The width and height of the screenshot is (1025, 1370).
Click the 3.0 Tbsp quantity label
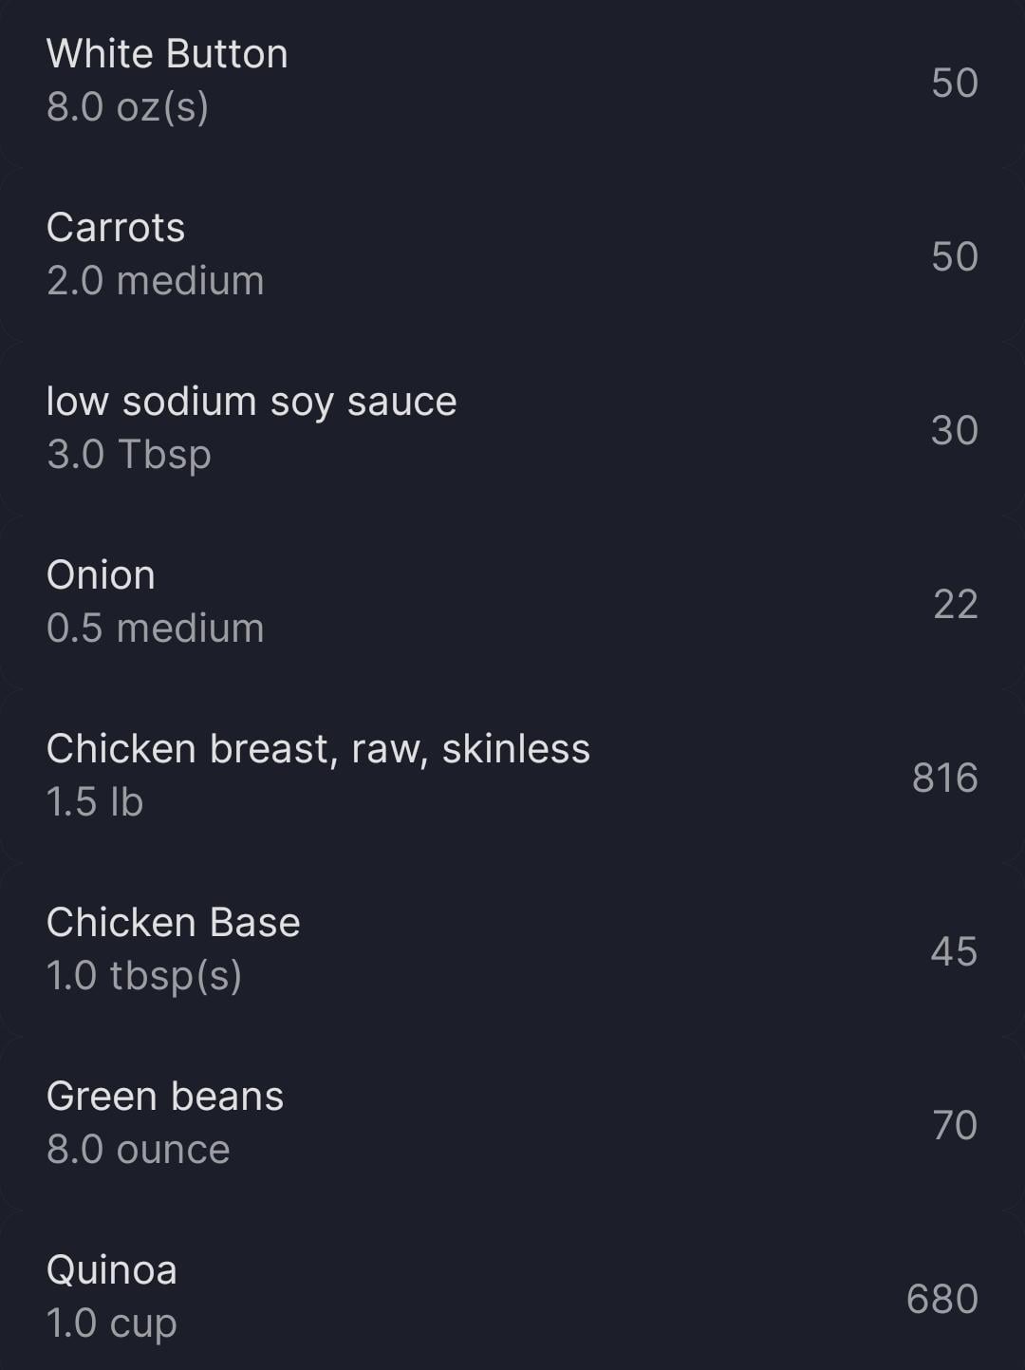[x=129, y=455]
